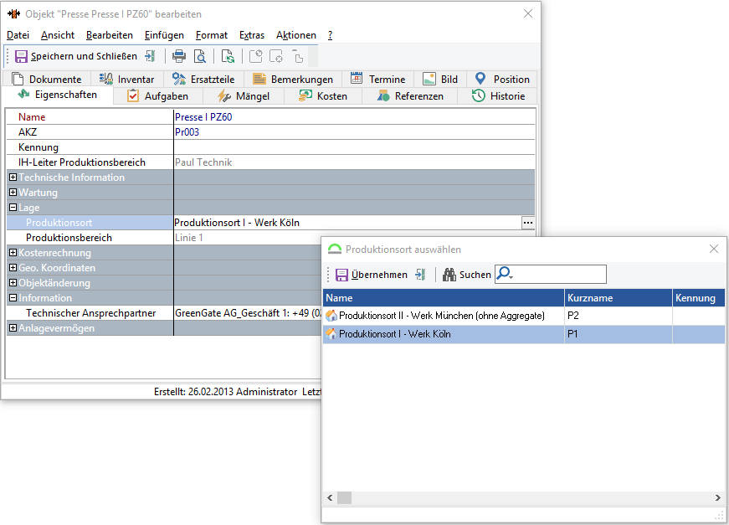
Task: Open print preview magnifier page icon
Action: [200, 56]
